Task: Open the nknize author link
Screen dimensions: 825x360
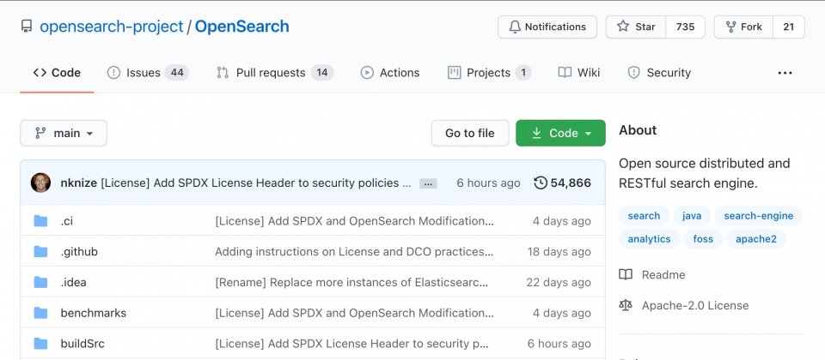Action: click(79, 183)
